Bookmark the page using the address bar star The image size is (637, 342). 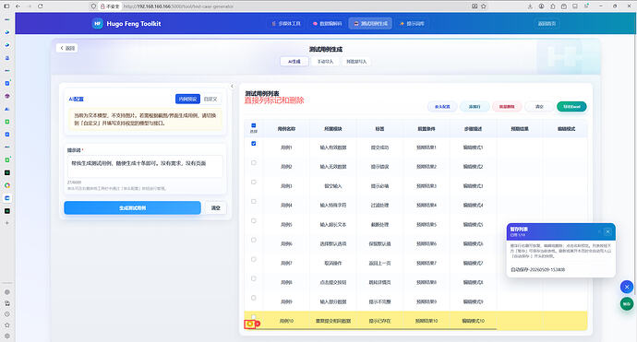pos(484,6)
